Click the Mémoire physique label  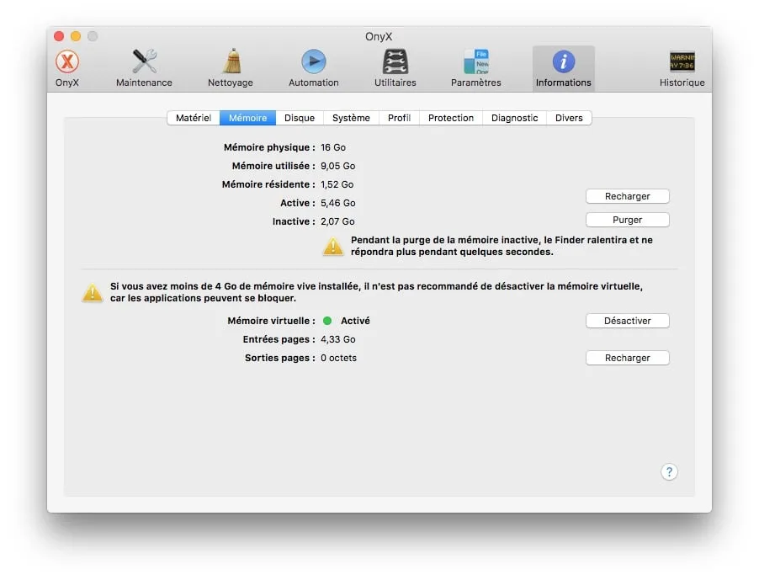click(269, 147)
